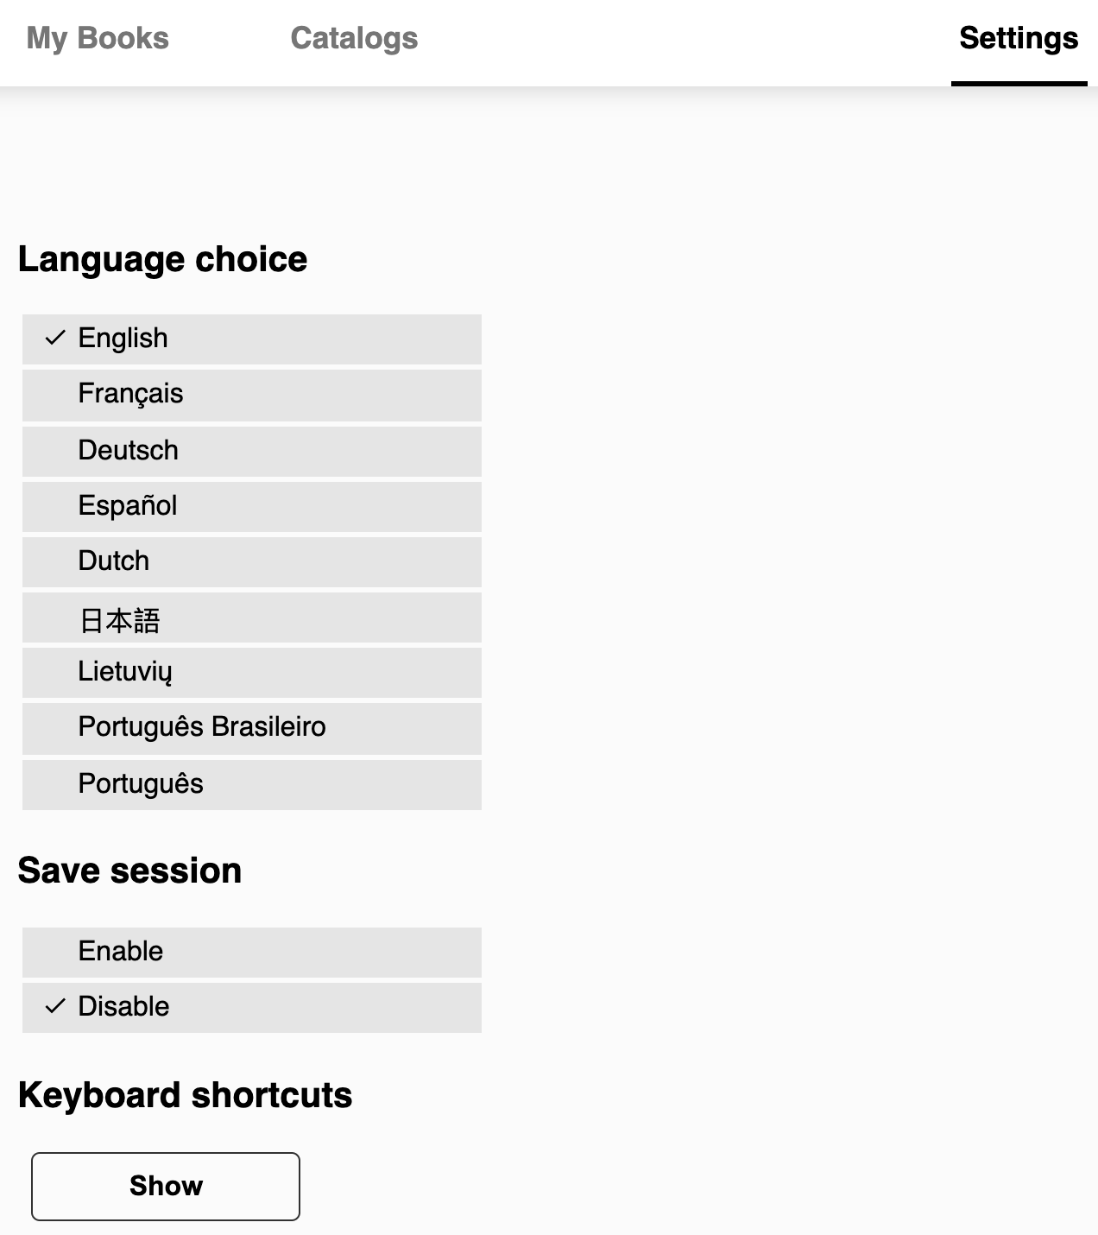The height and width of the screenshot is (1235, 1098).
Task: Open the Catalogs tab
Action: click(x=354, y=38)
